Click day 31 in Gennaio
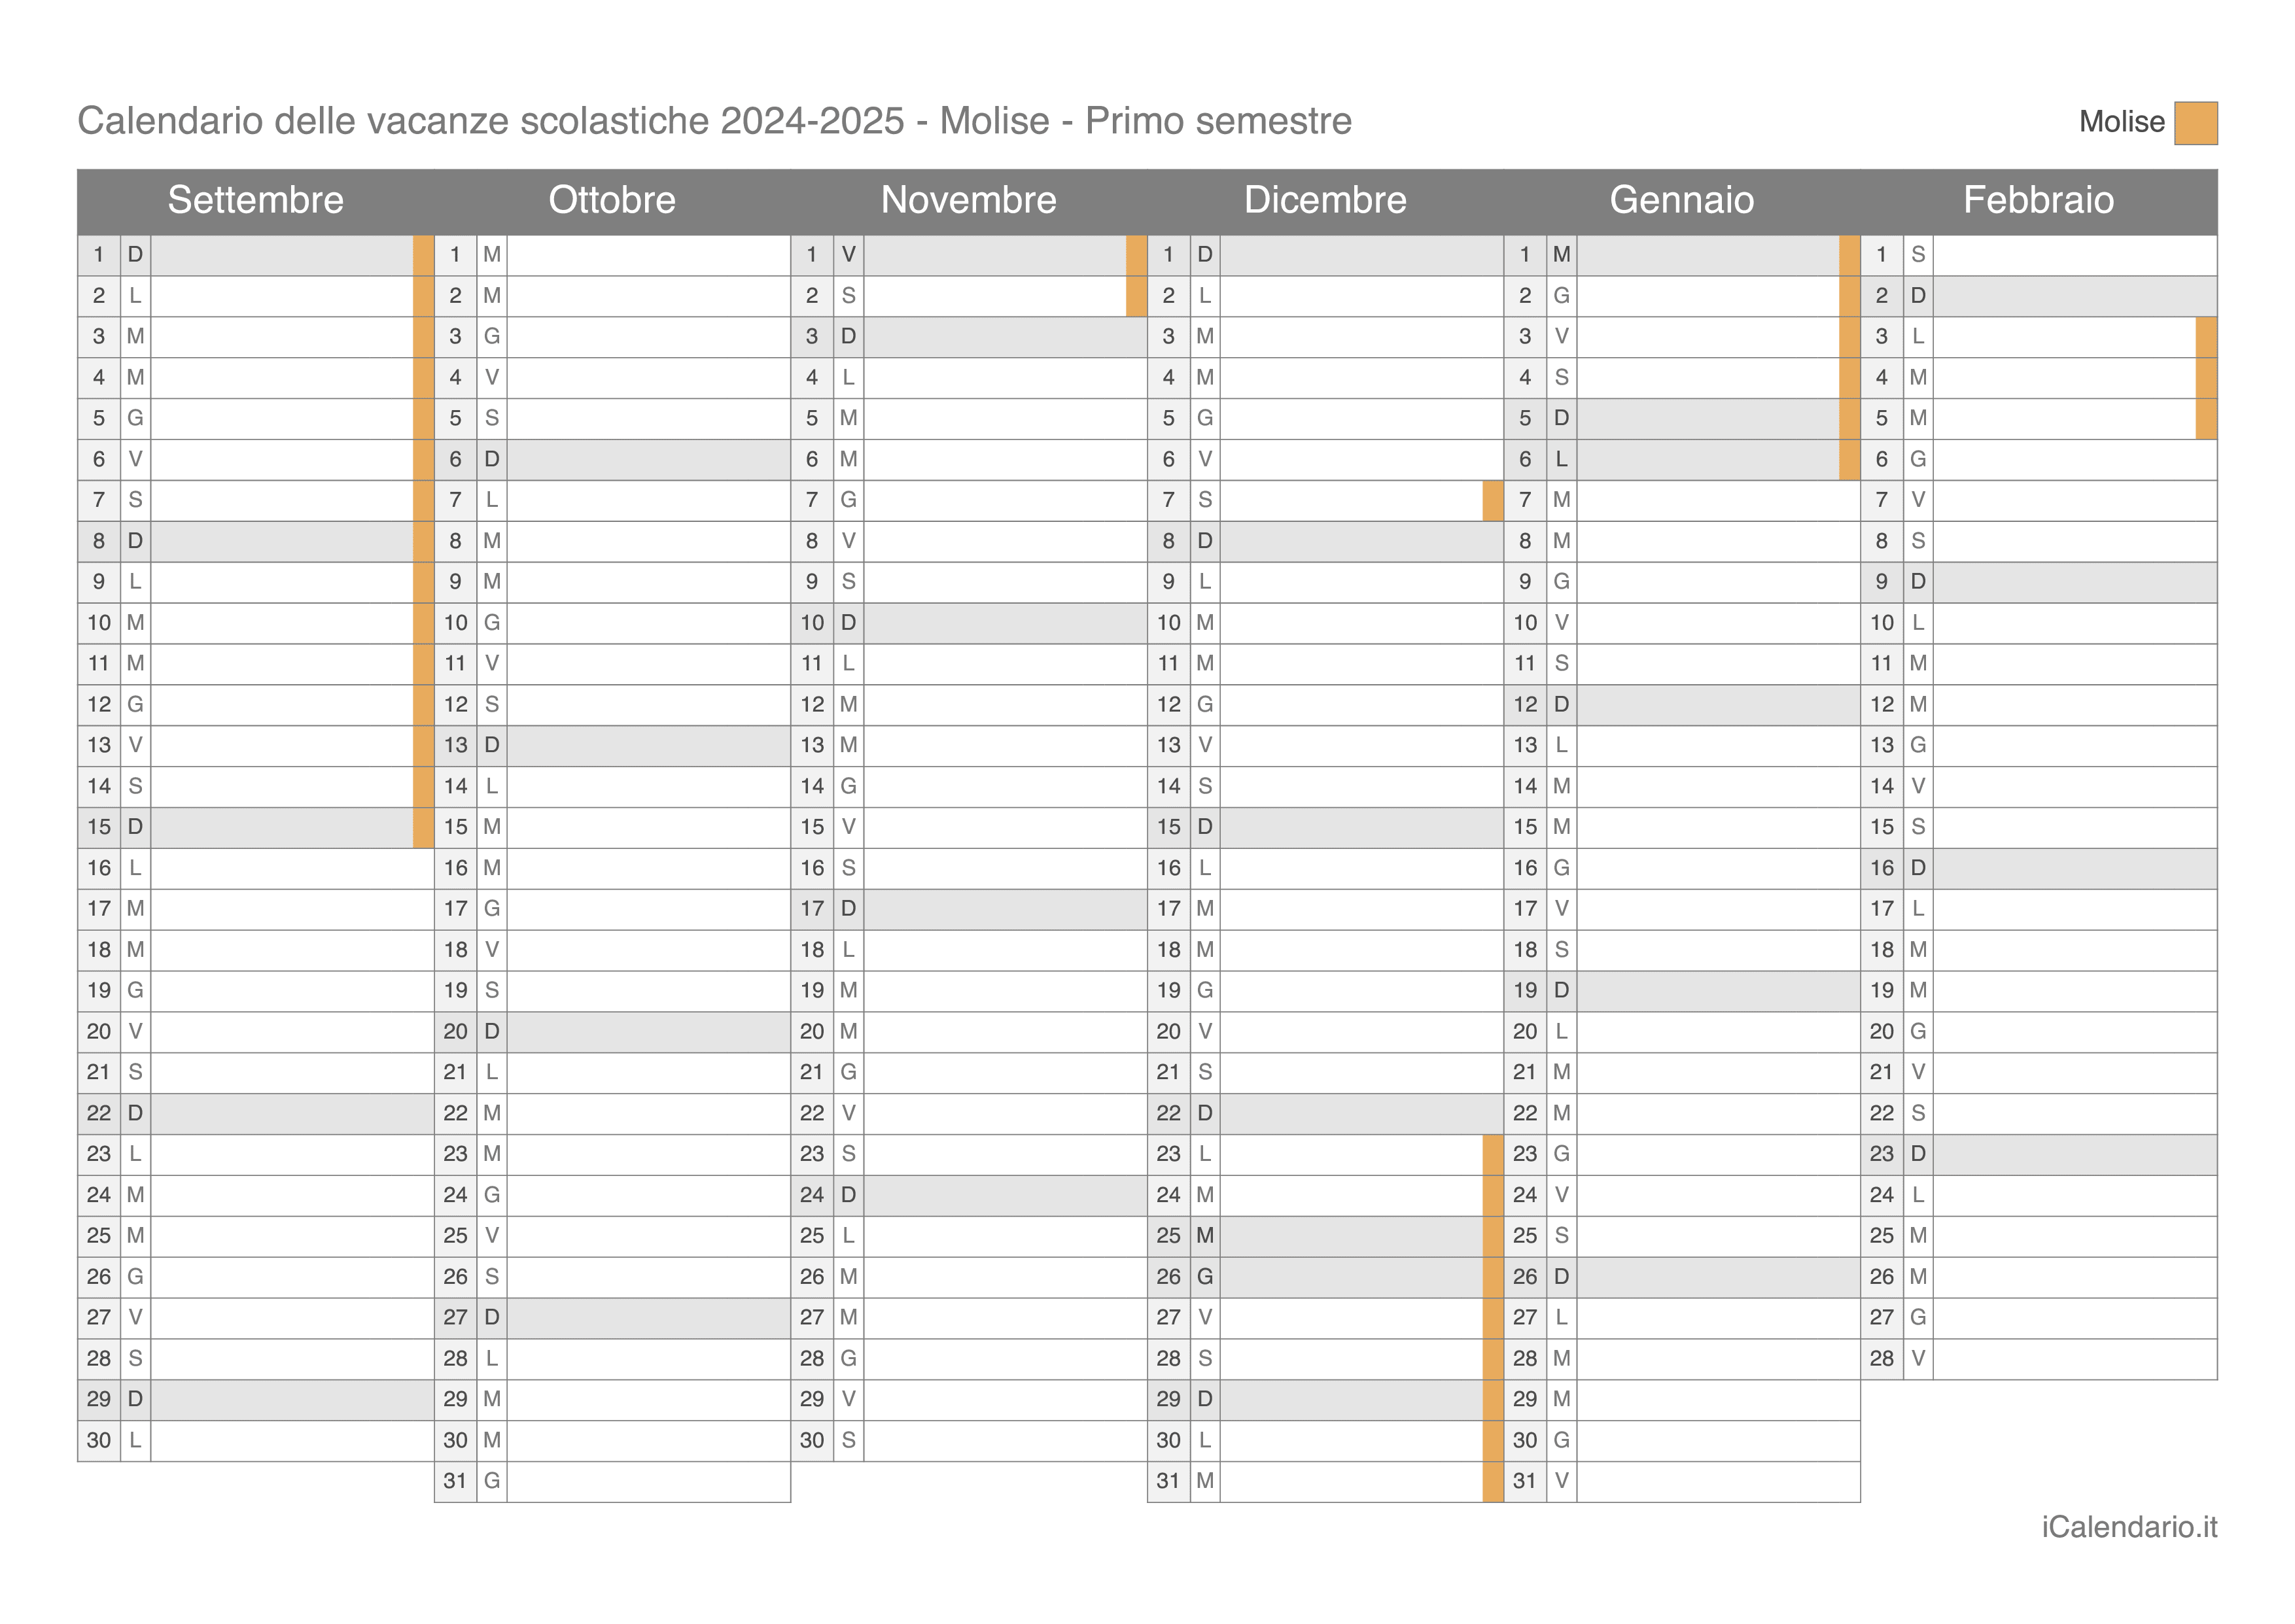Viewport: 2295px width, 1624px height. coord(1525,1481)
